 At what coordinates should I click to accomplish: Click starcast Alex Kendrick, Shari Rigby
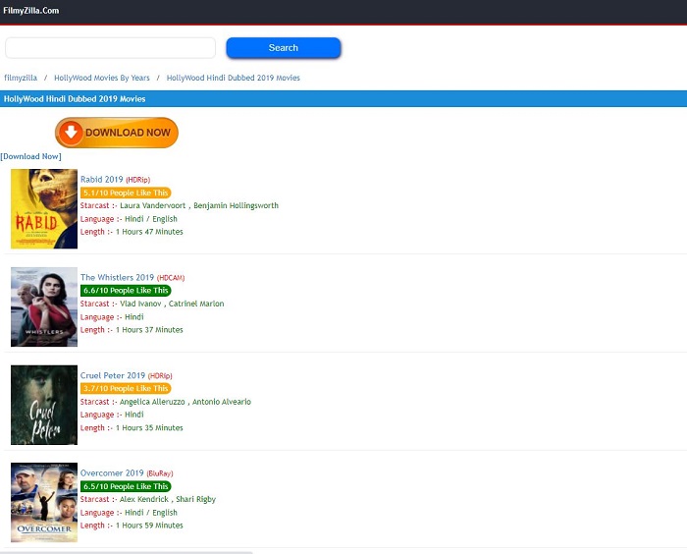pyautogui.click(x=168, y=499)
